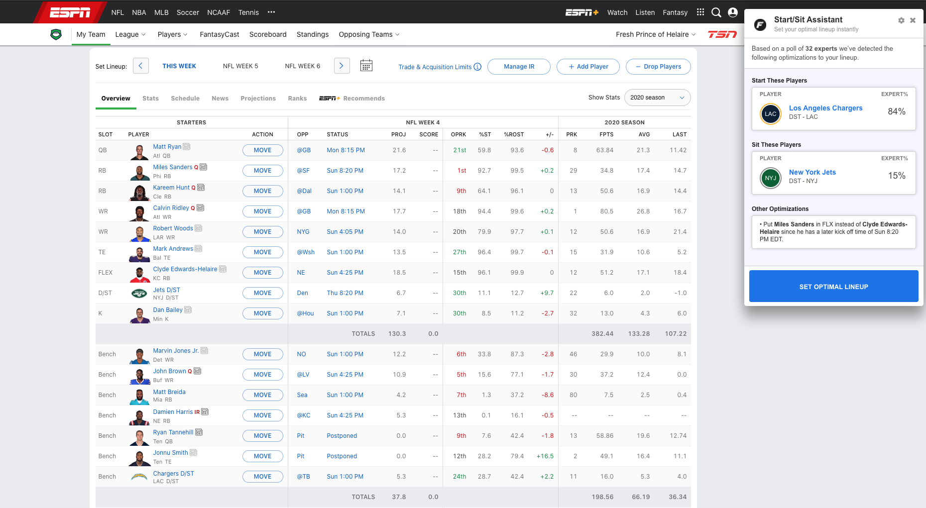Screen dimensions: 926x508
Task: Open opponent @GB link for Calvin Ridley
Action: (304, 211)
